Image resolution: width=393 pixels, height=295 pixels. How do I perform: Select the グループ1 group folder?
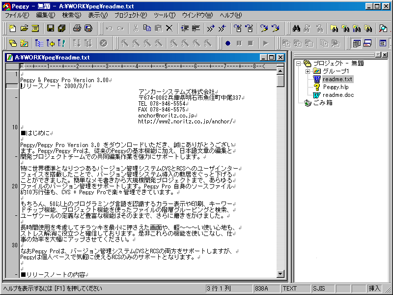336,71
